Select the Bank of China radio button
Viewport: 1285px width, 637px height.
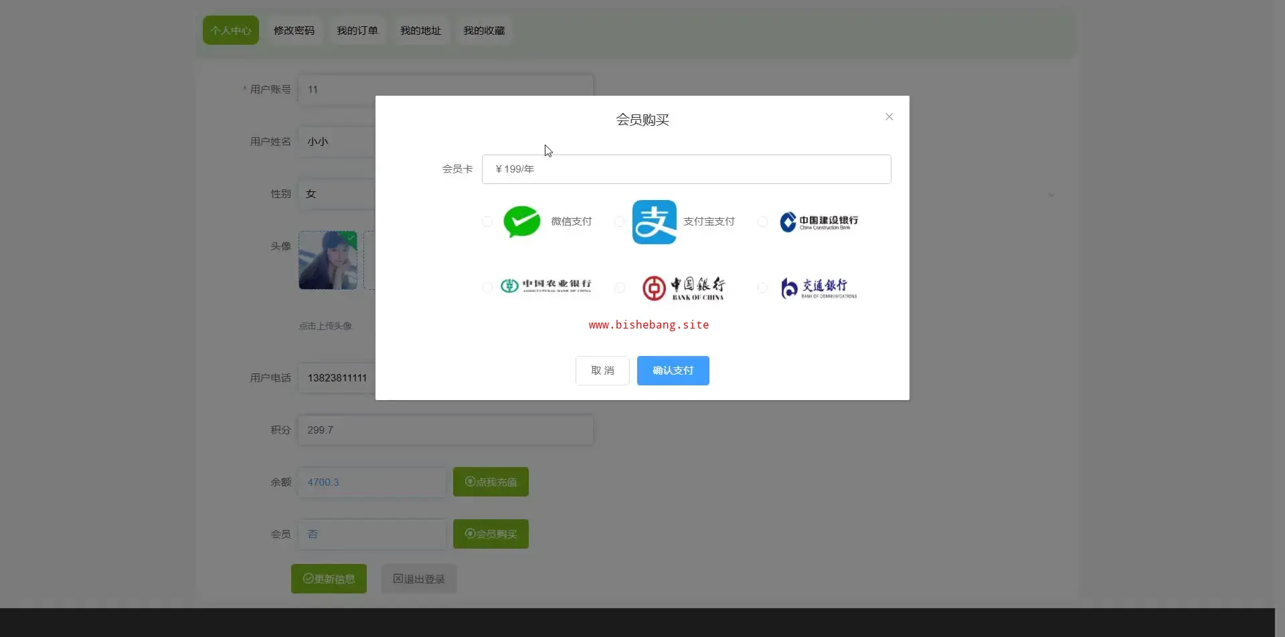tap(619, 287)
